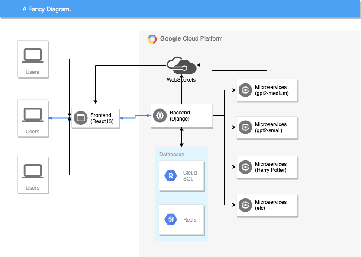This screenshot has width=361, height=257.
Task: Click the 'Users' label under the bottom laptop
Action: pyautogui.click(x=32, y=188)
